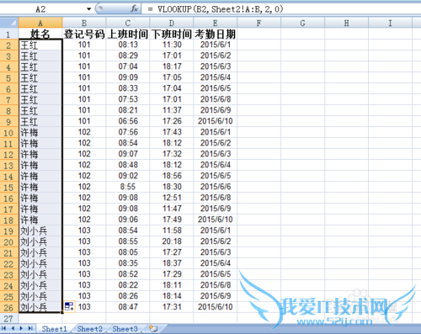
Task: Click start time cell 09:09
Action: click(128, 77)
